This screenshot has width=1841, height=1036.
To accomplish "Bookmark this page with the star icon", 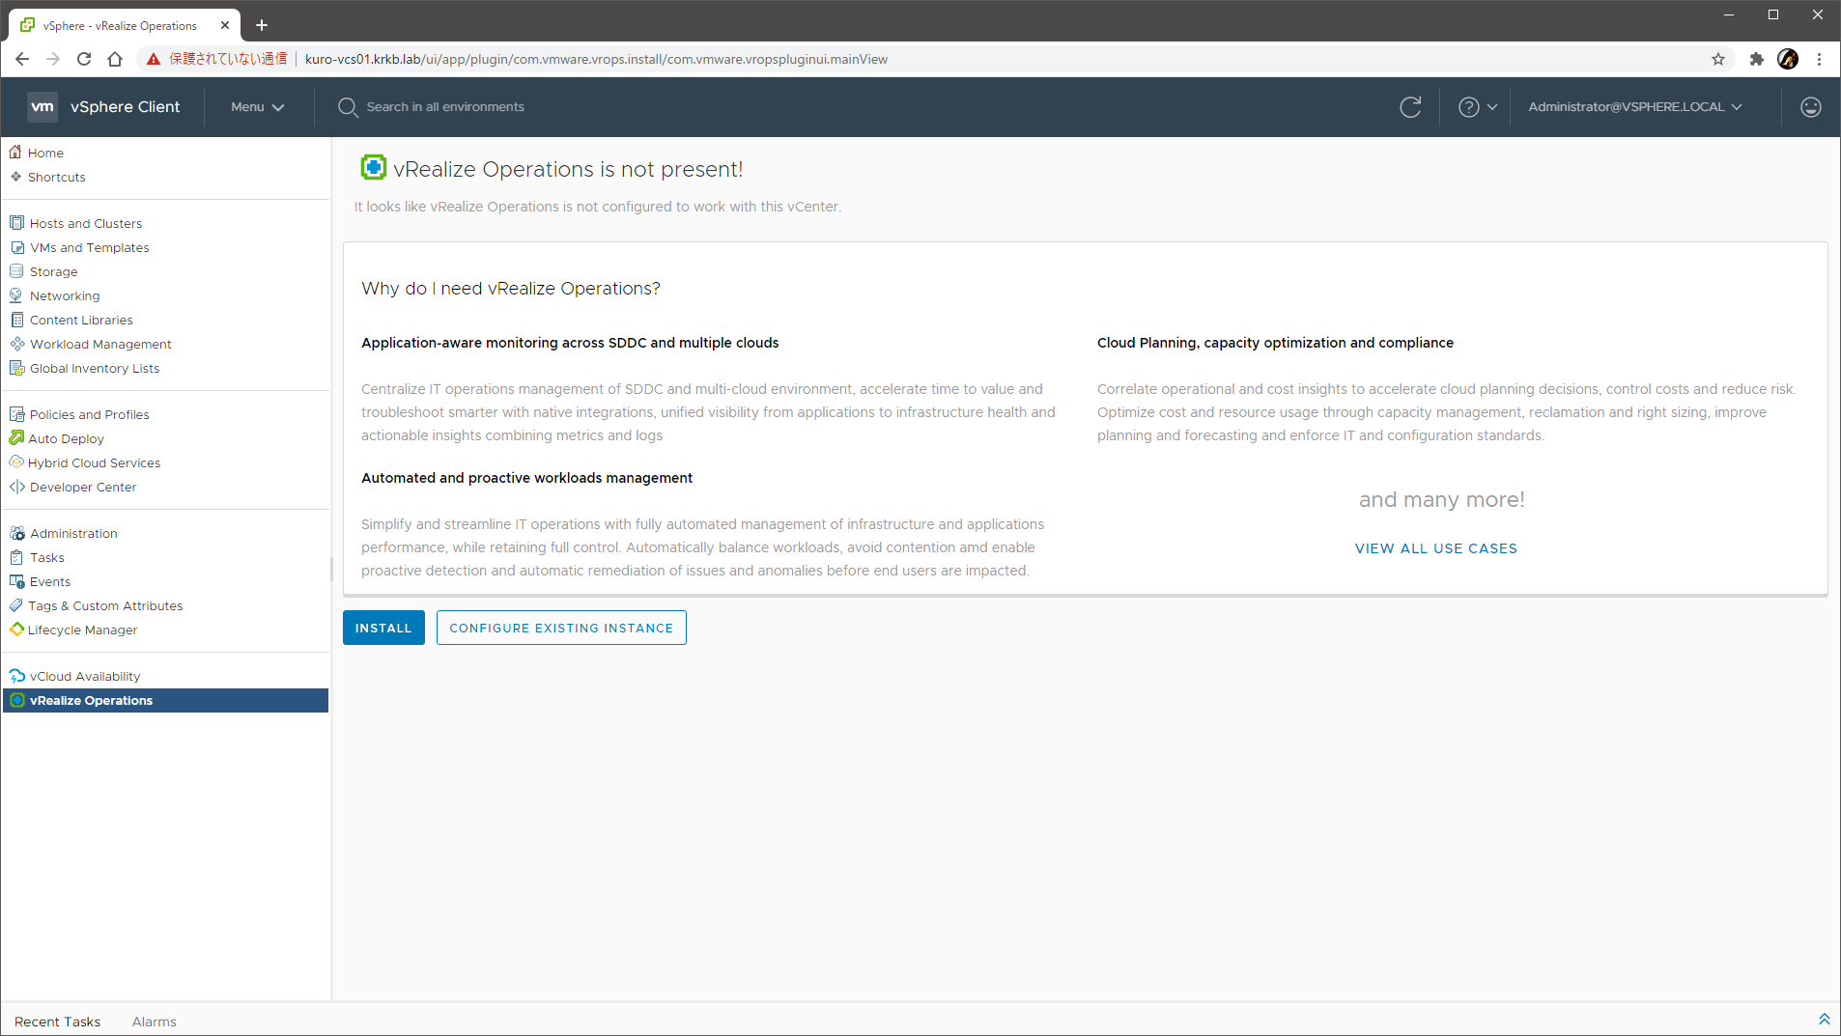I will [1717, 59].
